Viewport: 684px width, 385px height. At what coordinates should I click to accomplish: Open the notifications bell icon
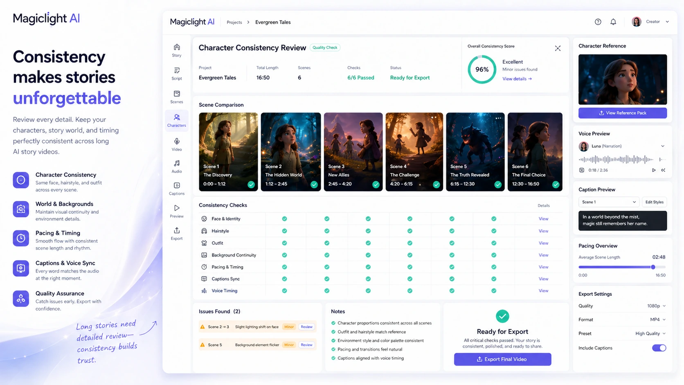pos(613,22)
